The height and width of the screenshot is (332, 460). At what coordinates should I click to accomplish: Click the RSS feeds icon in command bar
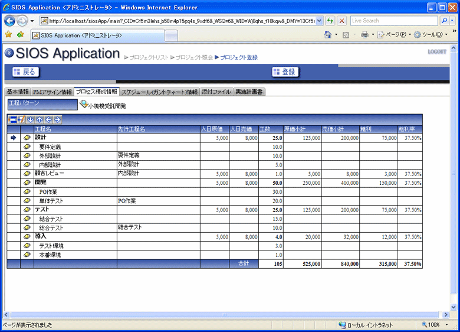click(x=346, y=35)
